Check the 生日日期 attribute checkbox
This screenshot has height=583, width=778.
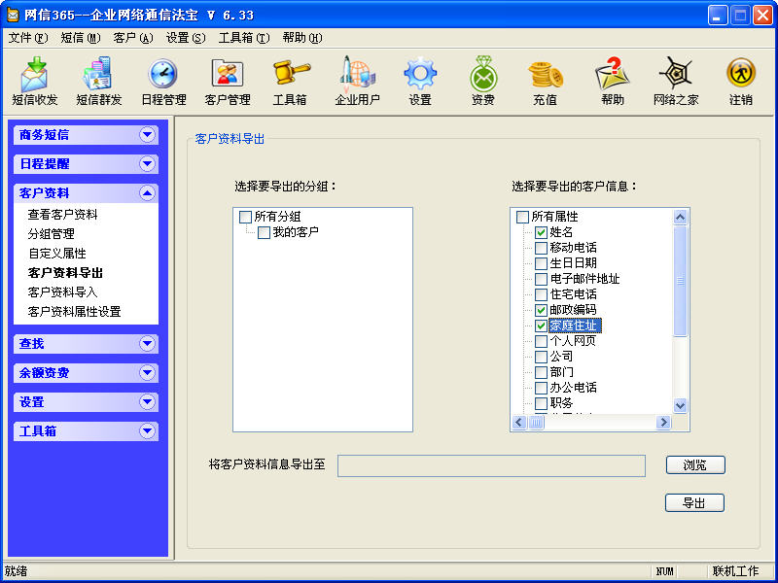tap(541, 263)
